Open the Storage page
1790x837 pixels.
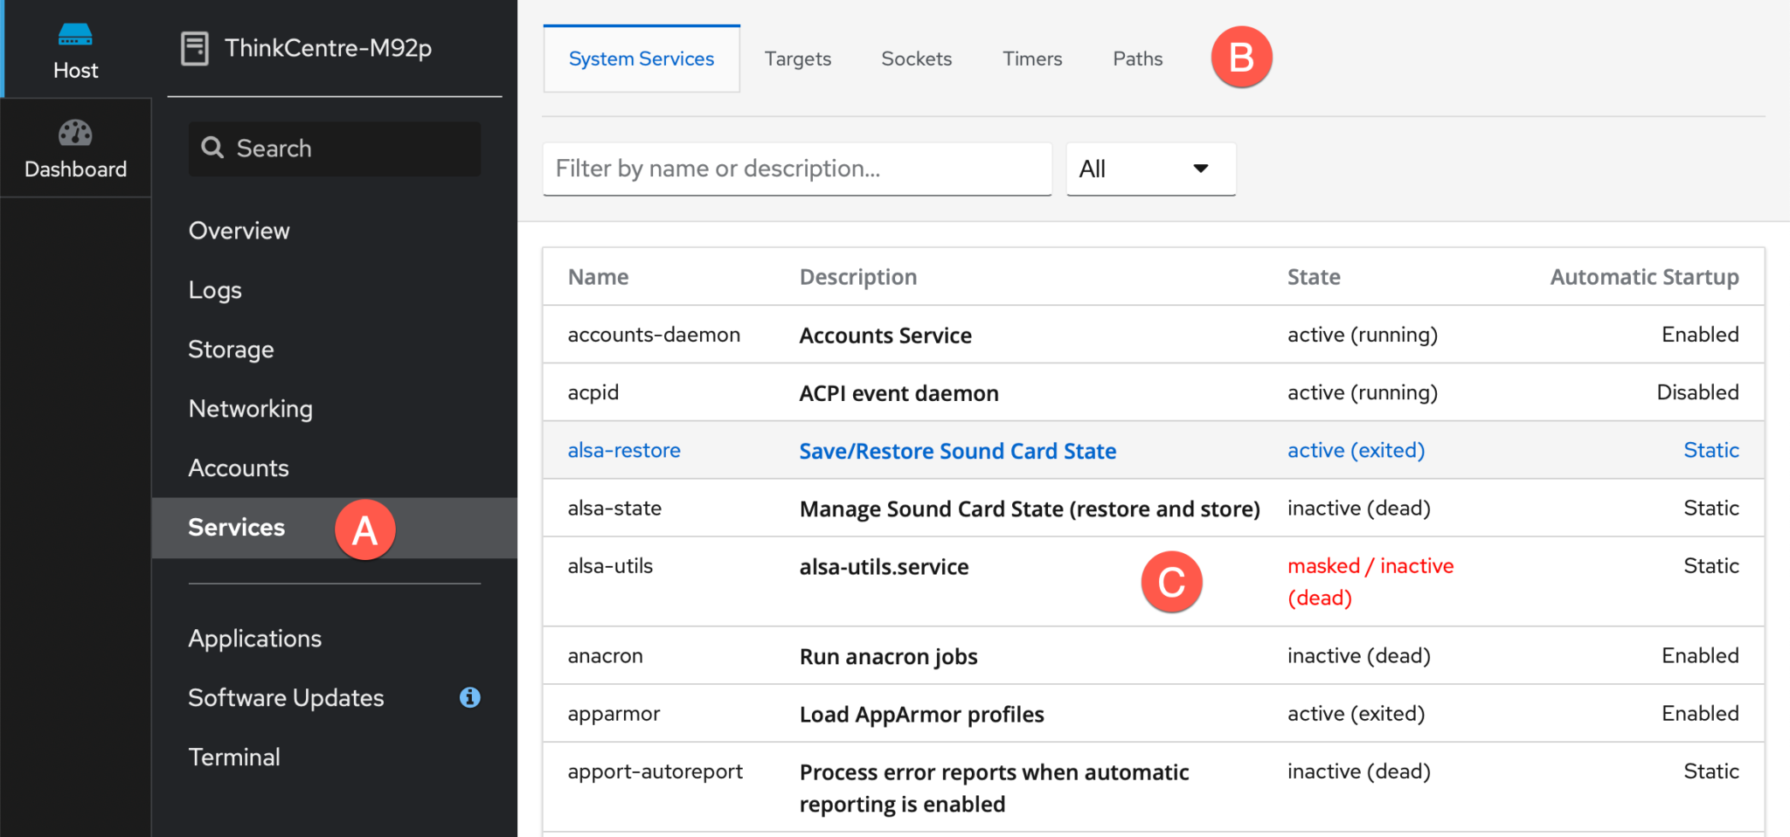[231, 349]
